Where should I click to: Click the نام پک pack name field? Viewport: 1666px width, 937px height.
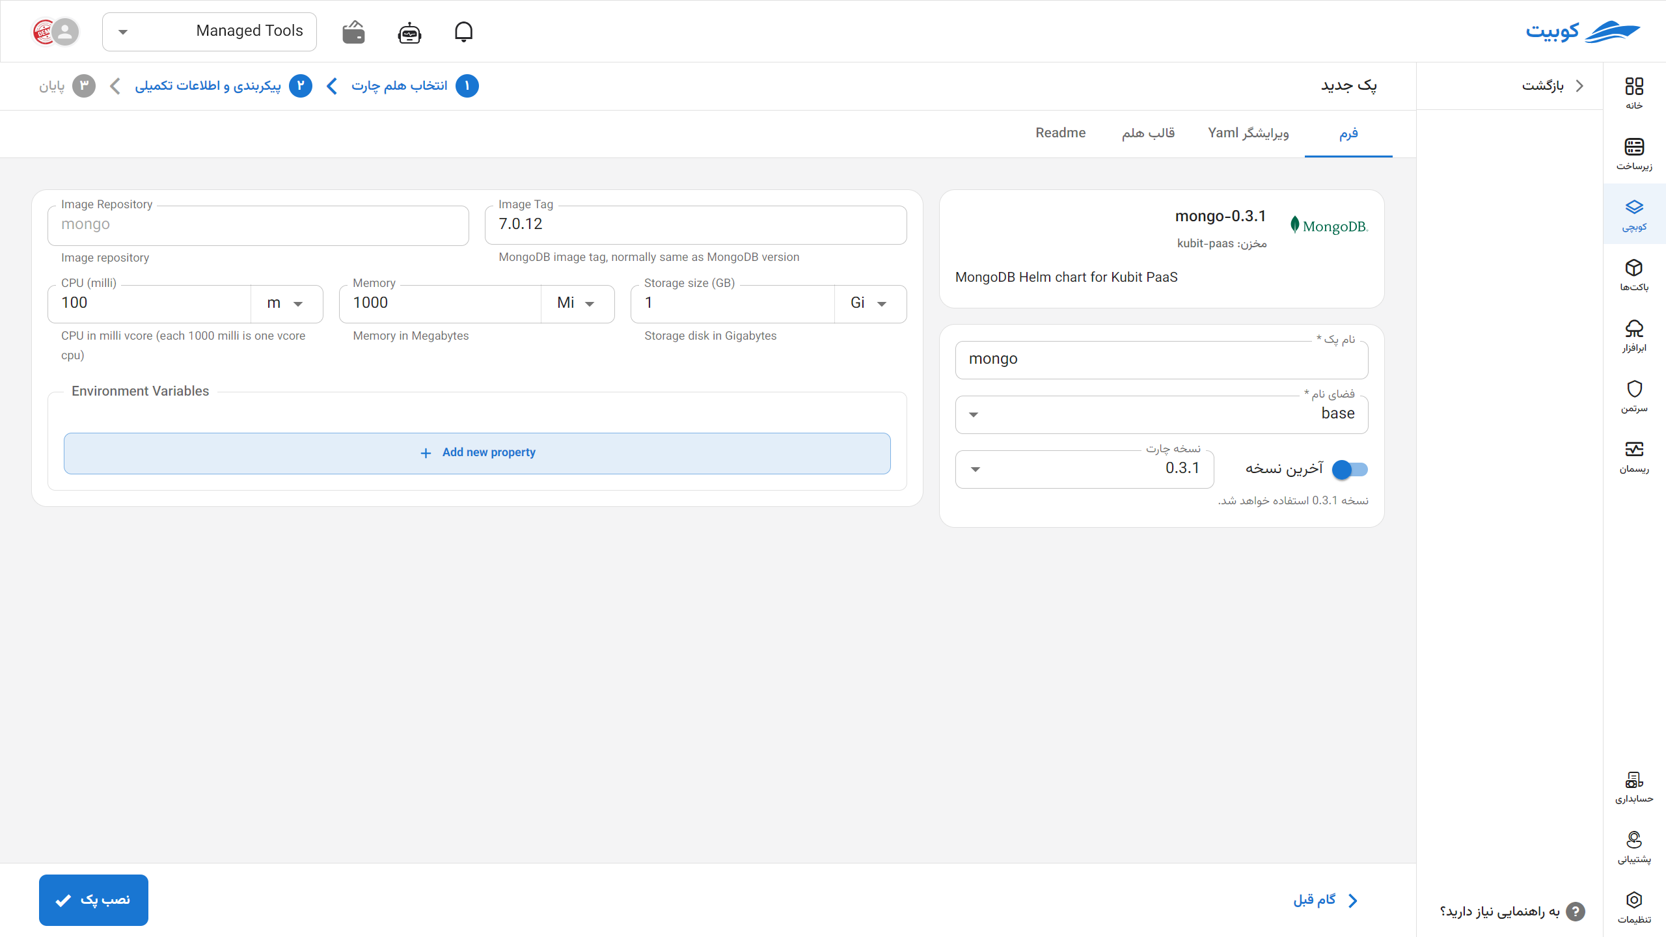[x=1162, y=359]
